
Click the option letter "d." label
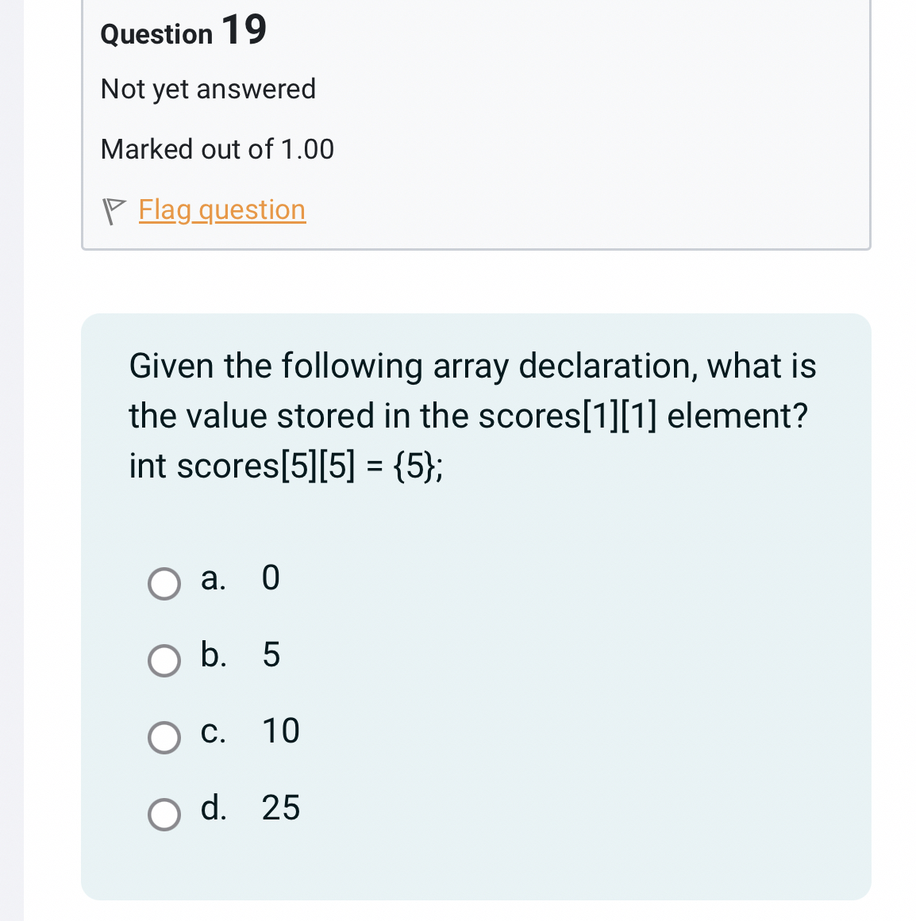point(213,808)
